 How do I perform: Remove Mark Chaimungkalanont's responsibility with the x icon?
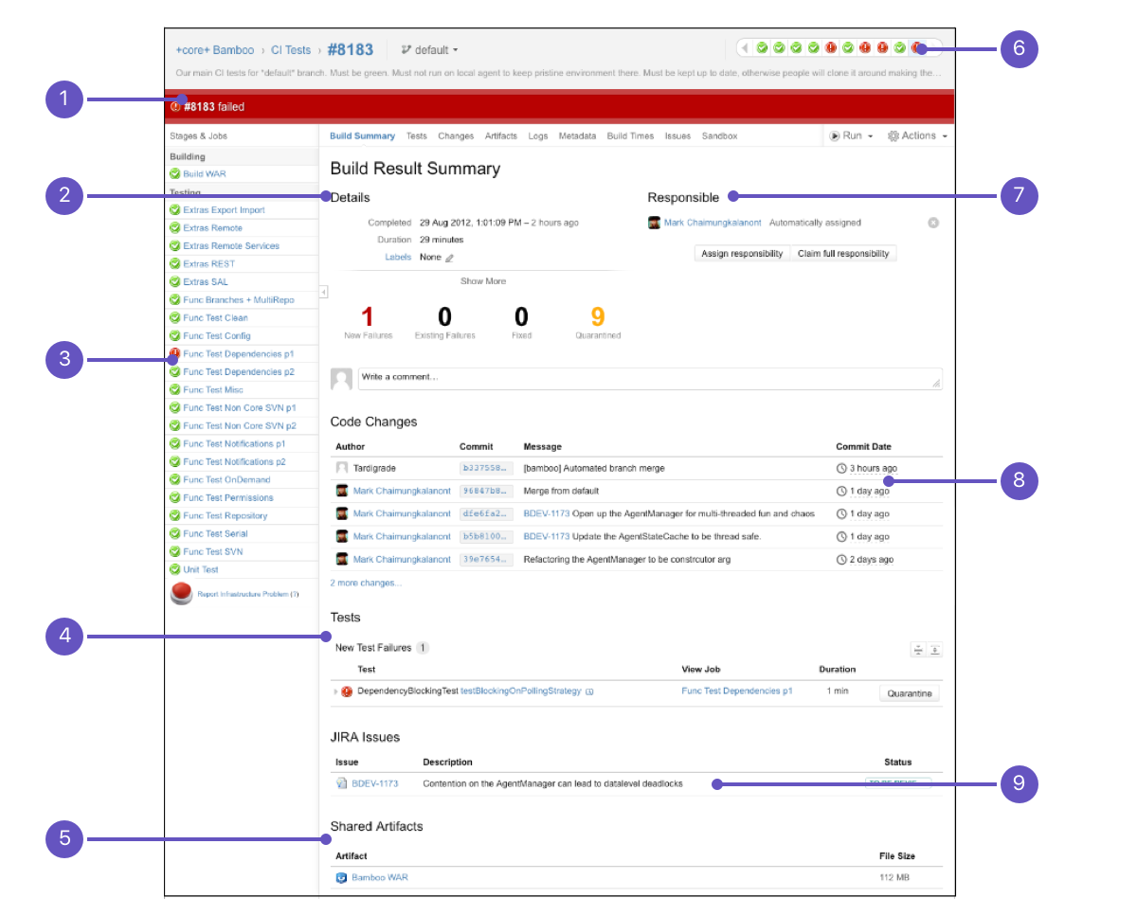(933, 223)
